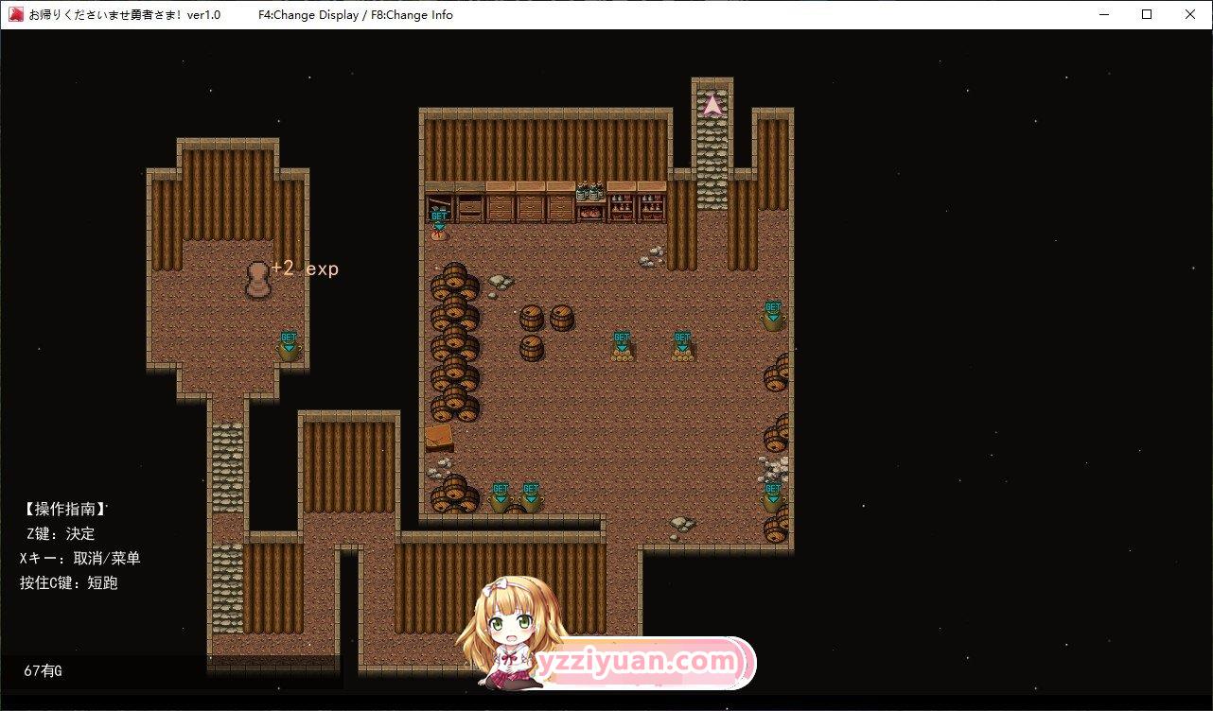Click the wooden crate below stacked barrels
This screenshot has height=711, width=1213.
tap(438, 438)
